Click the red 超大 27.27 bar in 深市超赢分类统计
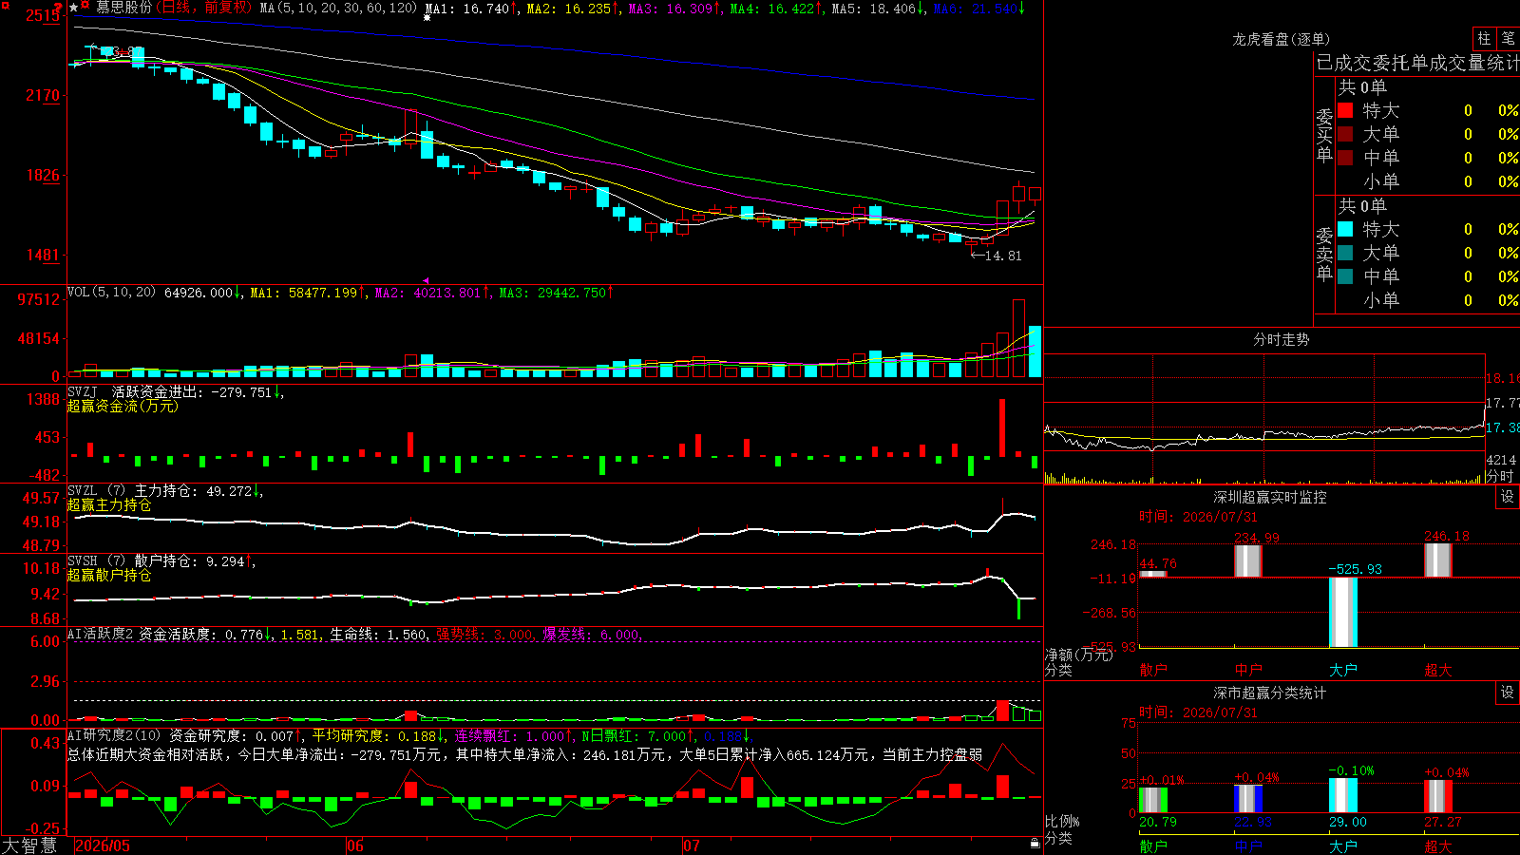The height and width of the screenshot is (855, 1520). click(1438, 797)
